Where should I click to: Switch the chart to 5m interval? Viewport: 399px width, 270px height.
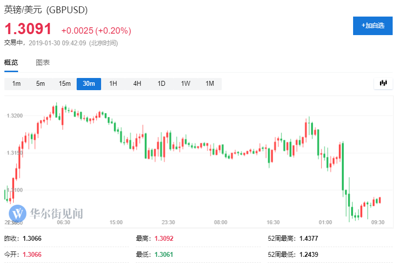pyautogui.click(x=40, y=83)
